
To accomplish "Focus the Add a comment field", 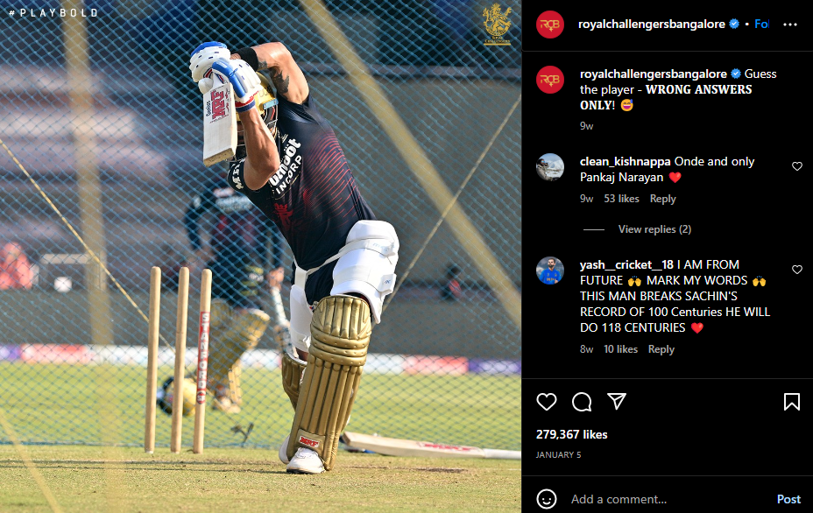I will click(668, 499).
